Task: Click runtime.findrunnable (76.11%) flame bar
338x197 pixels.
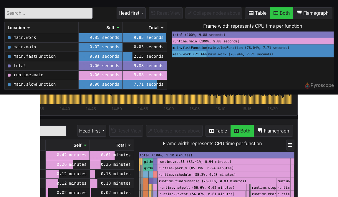Action: pos(217,181)
